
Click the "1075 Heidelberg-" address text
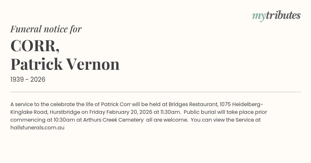pos(241,104)
